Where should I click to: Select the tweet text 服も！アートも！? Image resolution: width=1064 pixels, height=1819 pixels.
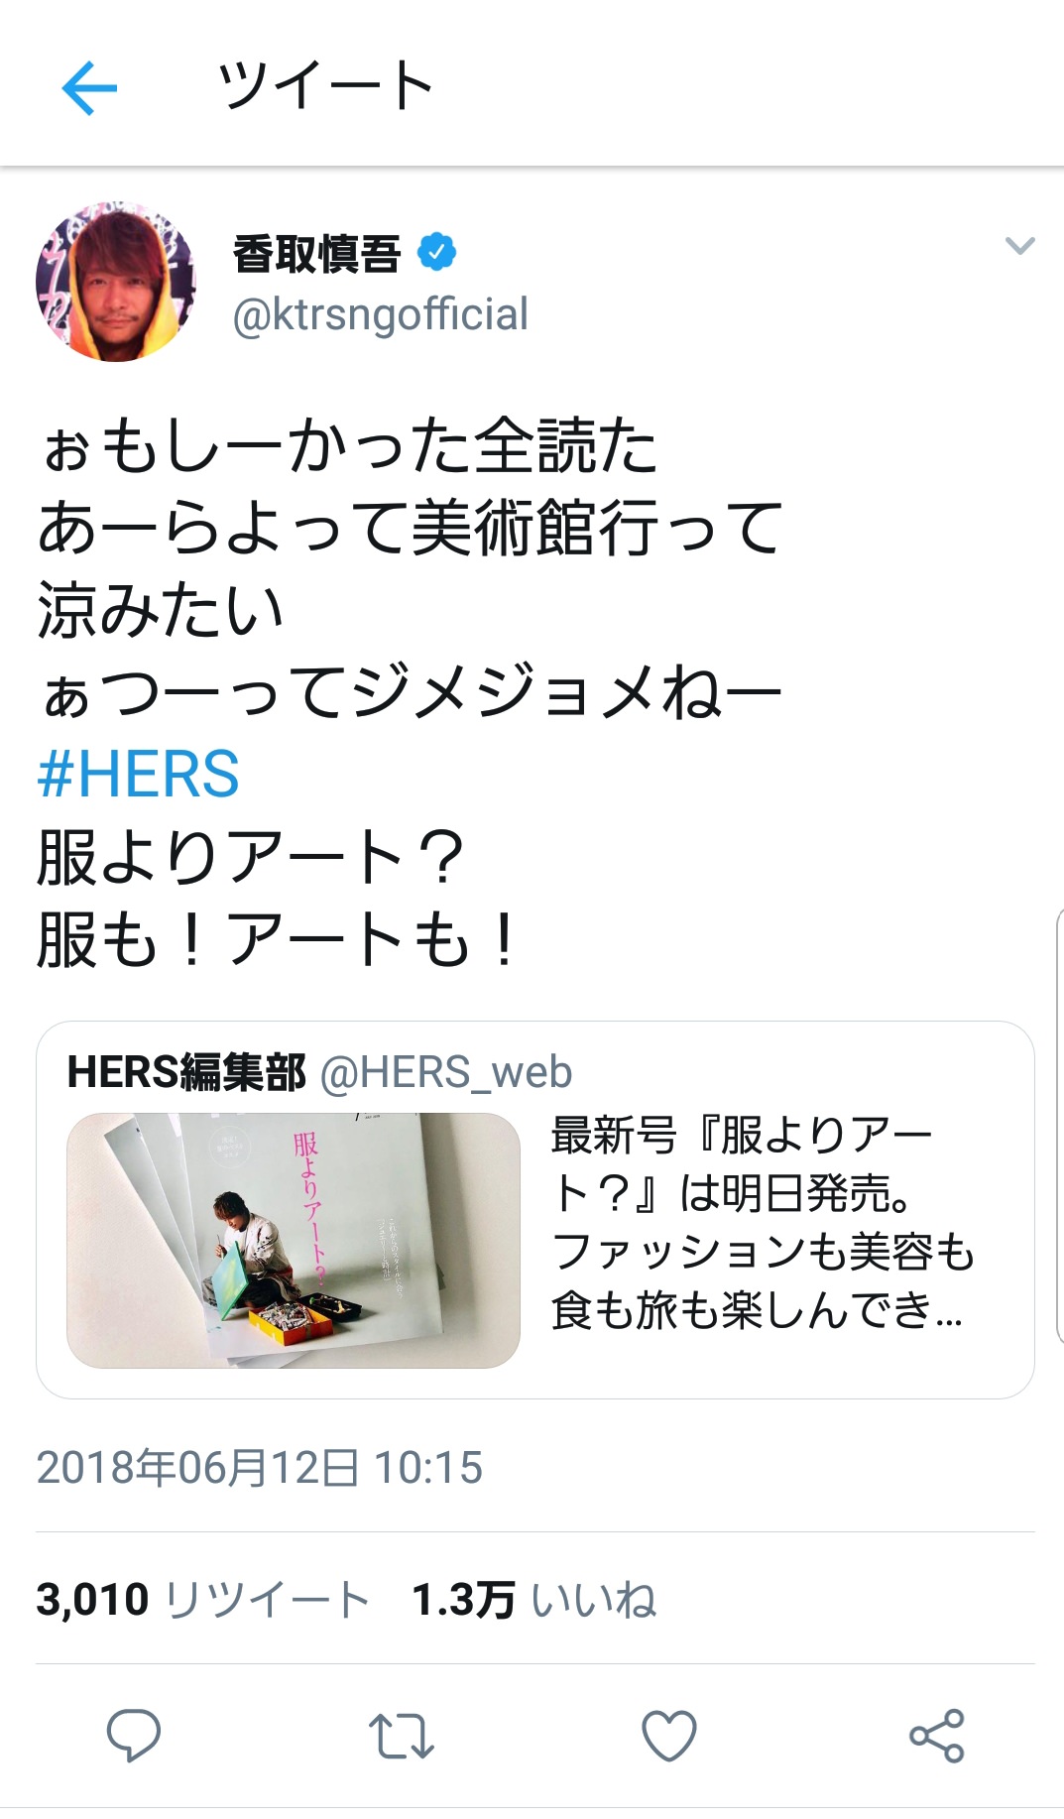(x=279, y=939)
